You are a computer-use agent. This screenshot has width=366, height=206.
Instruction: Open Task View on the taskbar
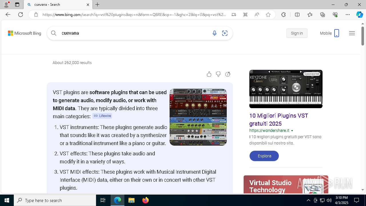pyautogui.click(x=103, y=200)
